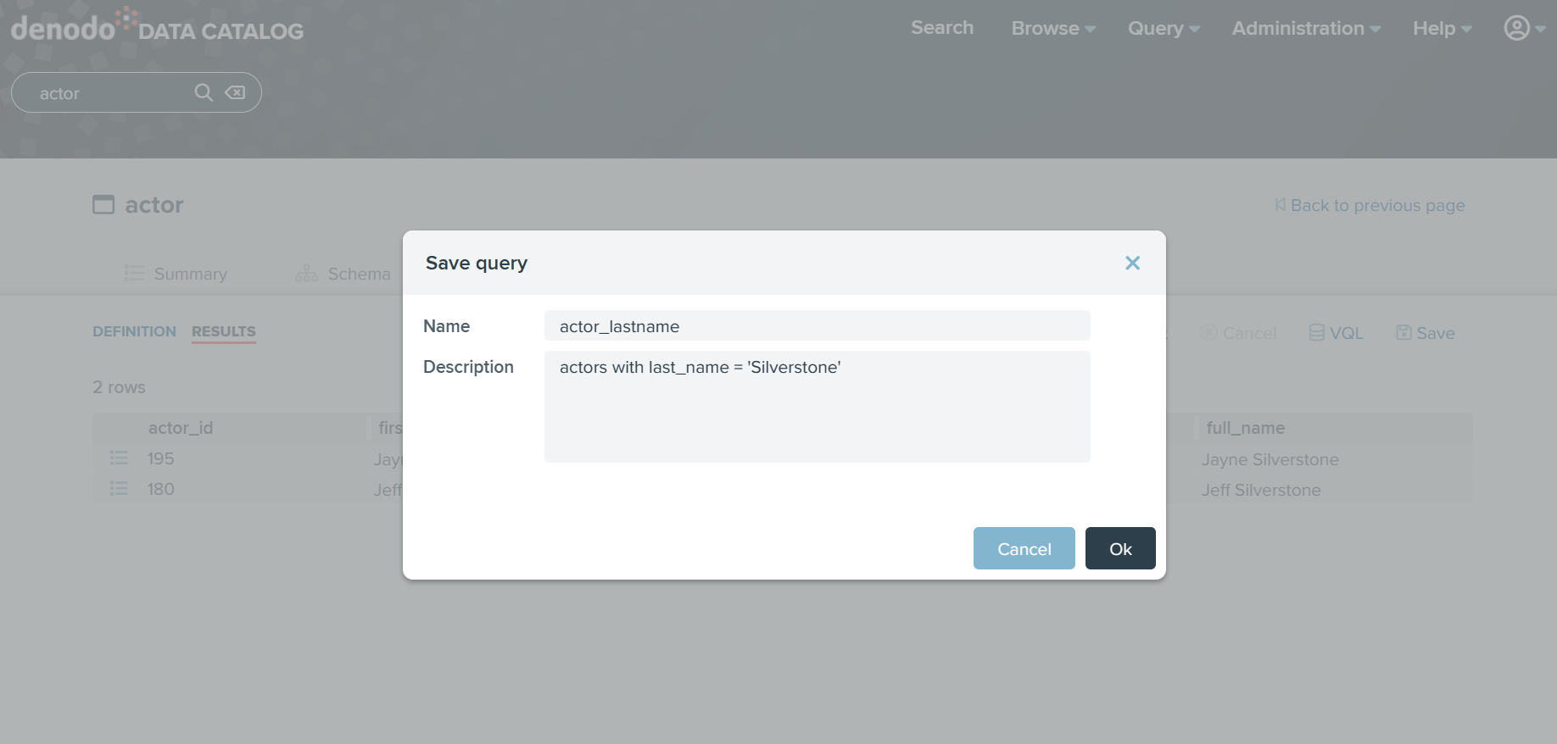Screen dimensions: 1557x744
Task: Click the 'Save query' dialog title
Action: [477, 263]
